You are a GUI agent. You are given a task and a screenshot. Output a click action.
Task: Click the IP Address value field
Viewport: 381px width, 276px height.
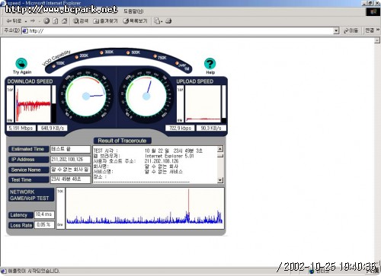(x=70, y=160)
